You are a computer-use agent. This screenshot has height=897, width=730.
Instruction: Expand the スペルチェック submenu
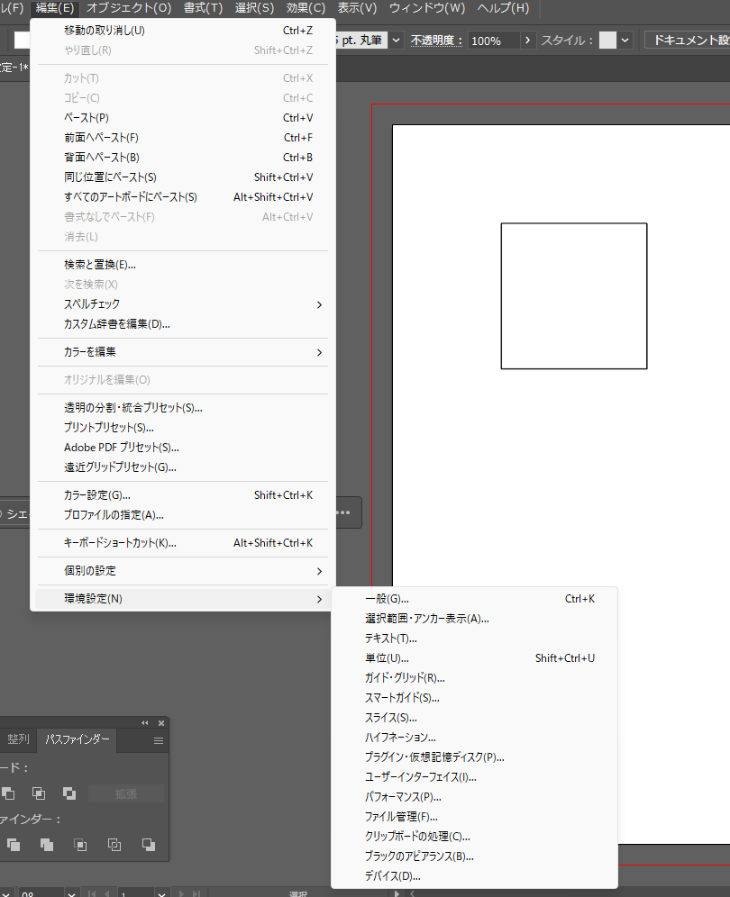coord(319,304)
